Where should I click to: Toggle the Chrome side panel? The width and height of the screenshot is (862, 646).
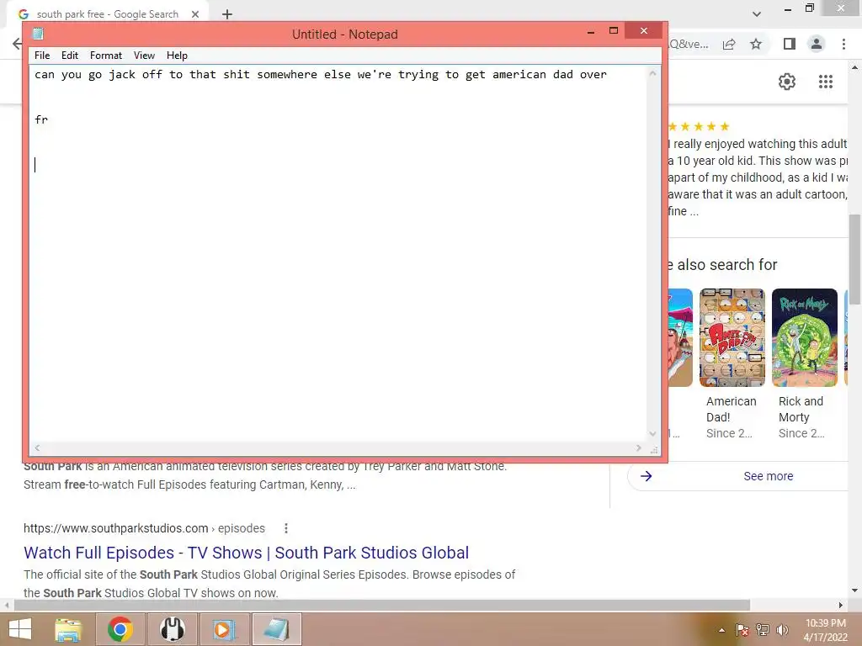point(790,44)
